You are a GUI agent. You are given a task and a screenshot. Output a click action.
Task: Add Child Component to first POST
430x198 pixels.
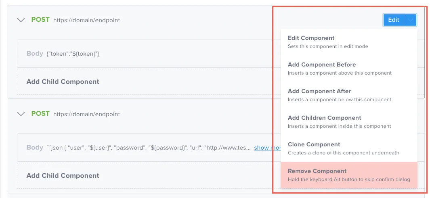coord(63,82)
